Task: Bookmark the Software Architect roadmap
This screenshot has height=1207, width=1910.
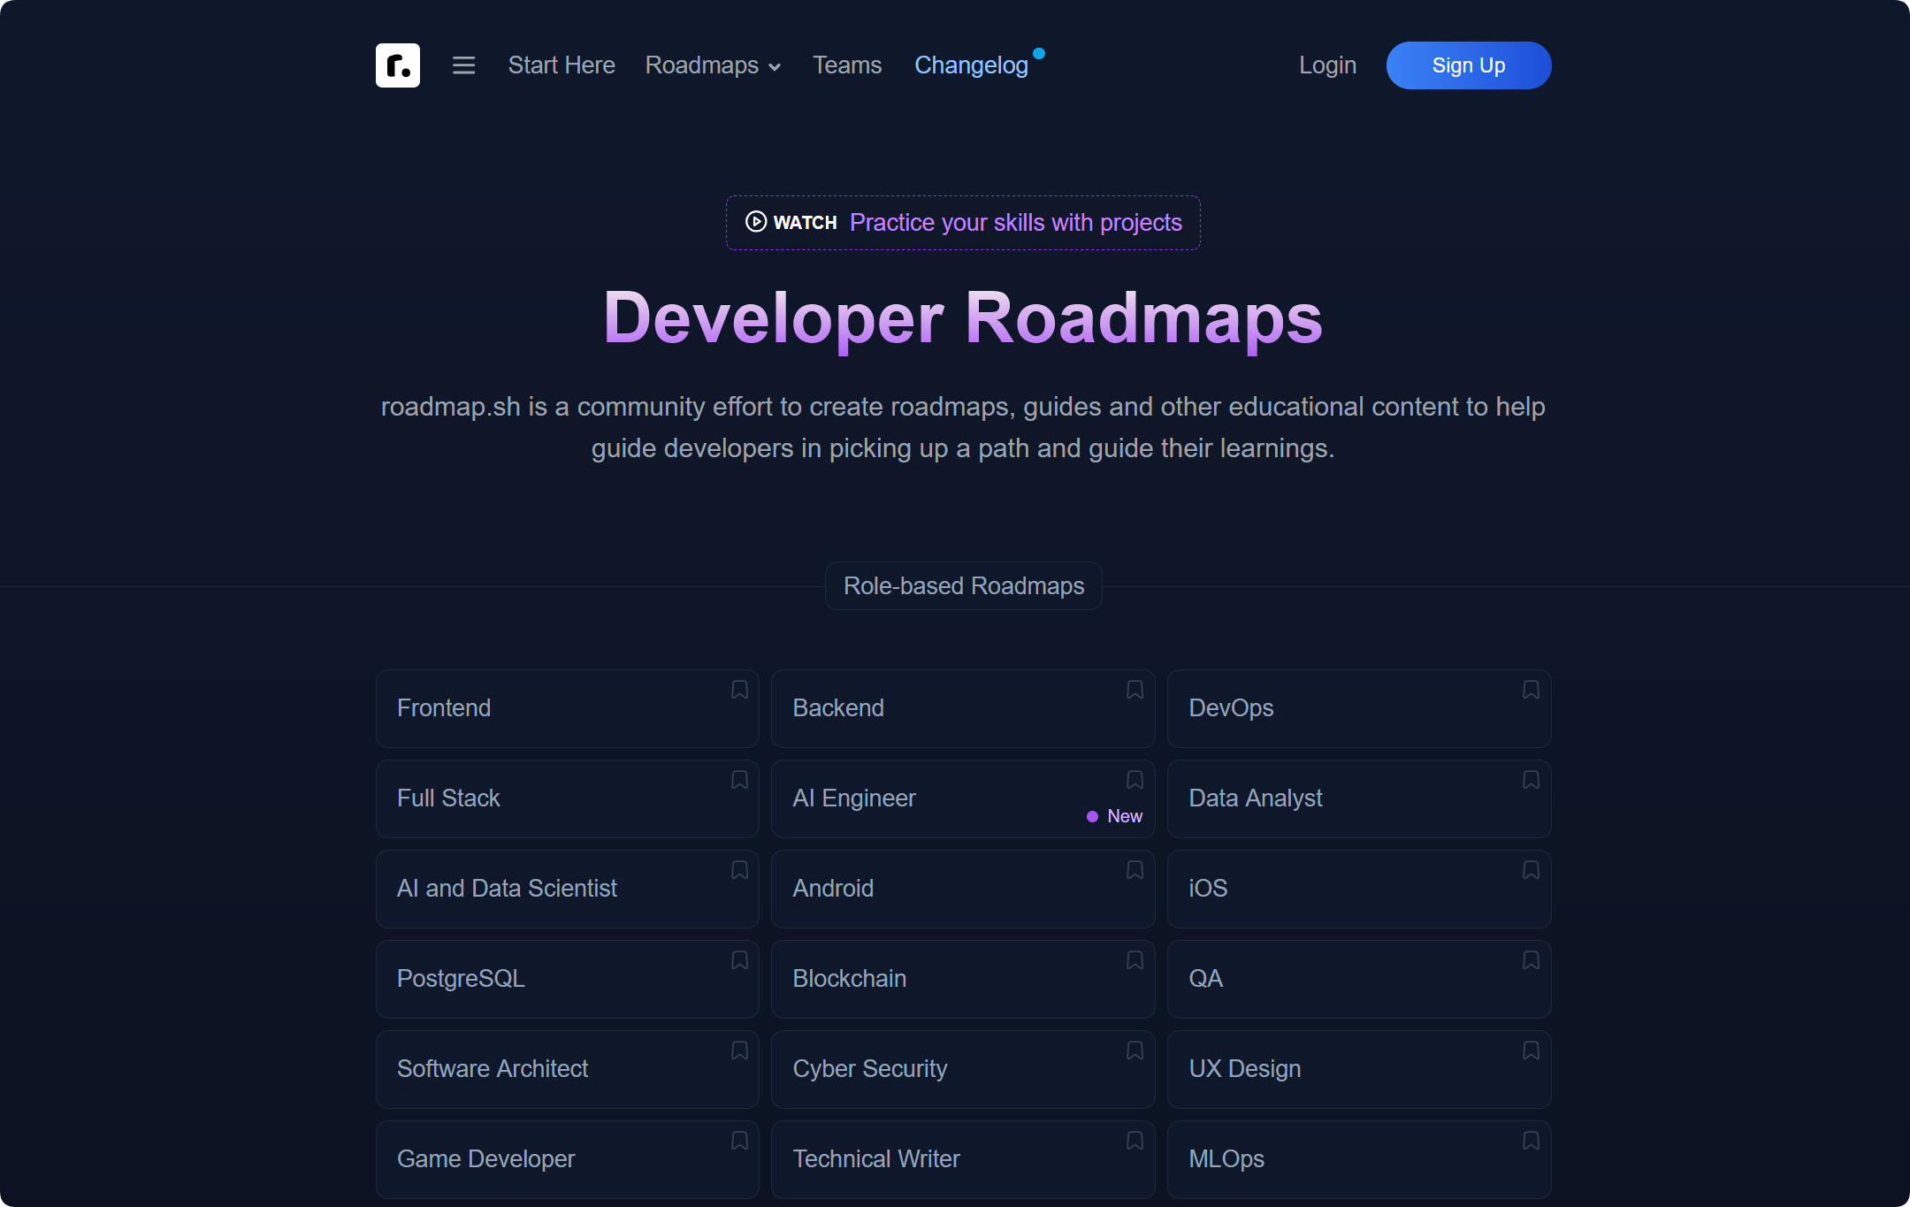Action: point(739,1050)
